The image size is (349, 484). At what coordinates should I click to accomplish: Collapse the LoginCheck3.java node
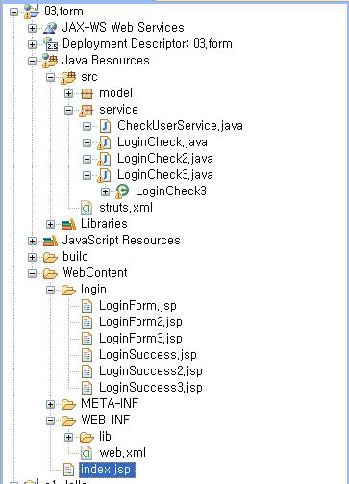click(87, 175)
